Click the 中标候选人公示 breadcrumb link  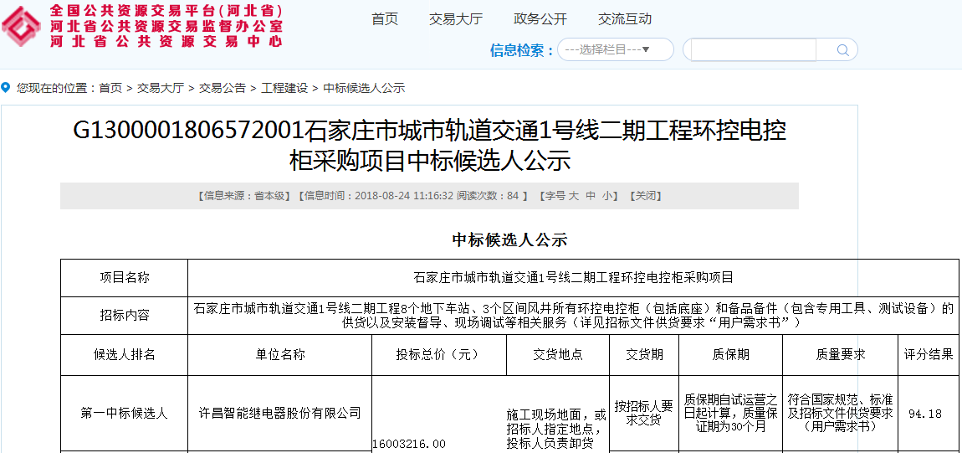[364, 88]
